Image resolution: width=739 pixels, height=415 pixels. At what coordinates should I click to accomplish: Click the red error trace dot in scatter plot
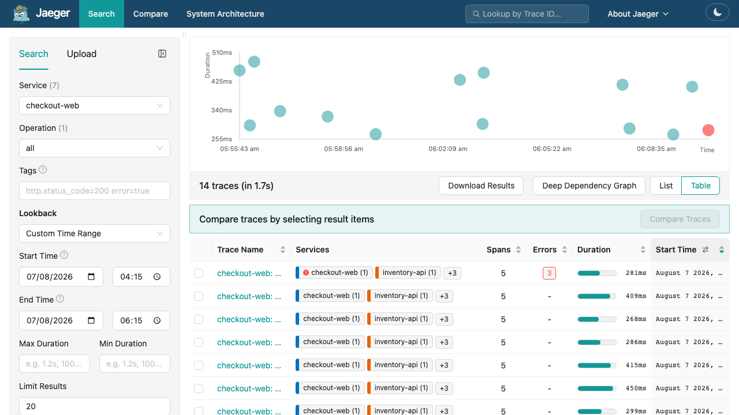(708, 130)
